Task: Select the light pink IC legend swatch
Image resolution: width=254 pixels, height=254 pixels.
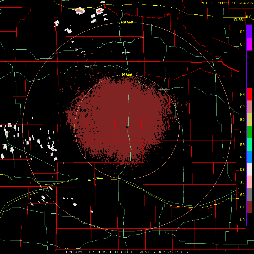Action: click(x=249, y=182)
